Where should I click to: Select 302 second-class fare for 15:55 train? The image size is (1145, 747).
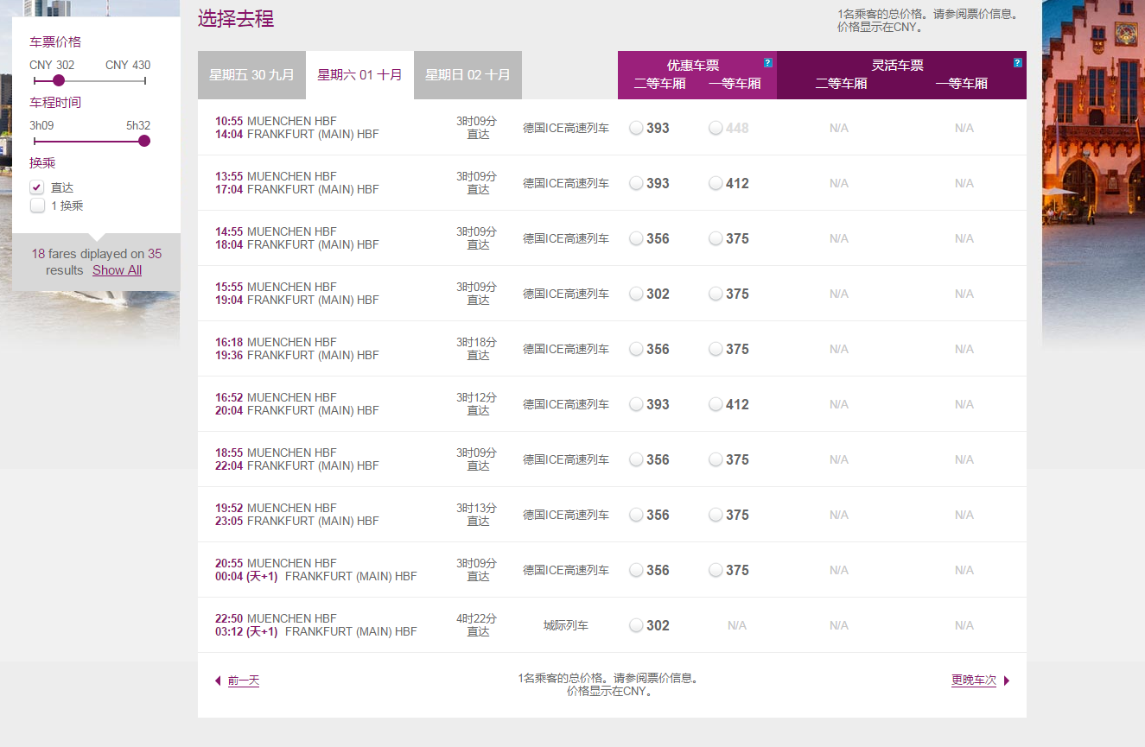[637, 294]
